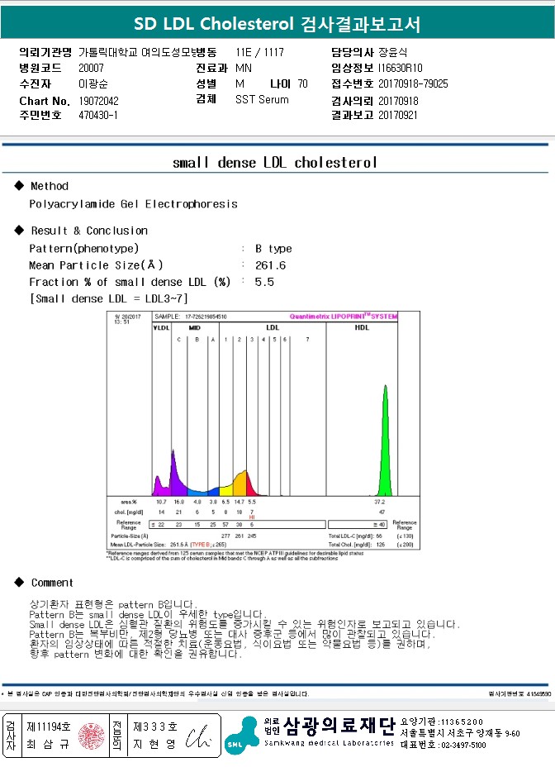555x767 pixels.
Task: Click the pattern result 'B type'
Action: click(273, 249)
